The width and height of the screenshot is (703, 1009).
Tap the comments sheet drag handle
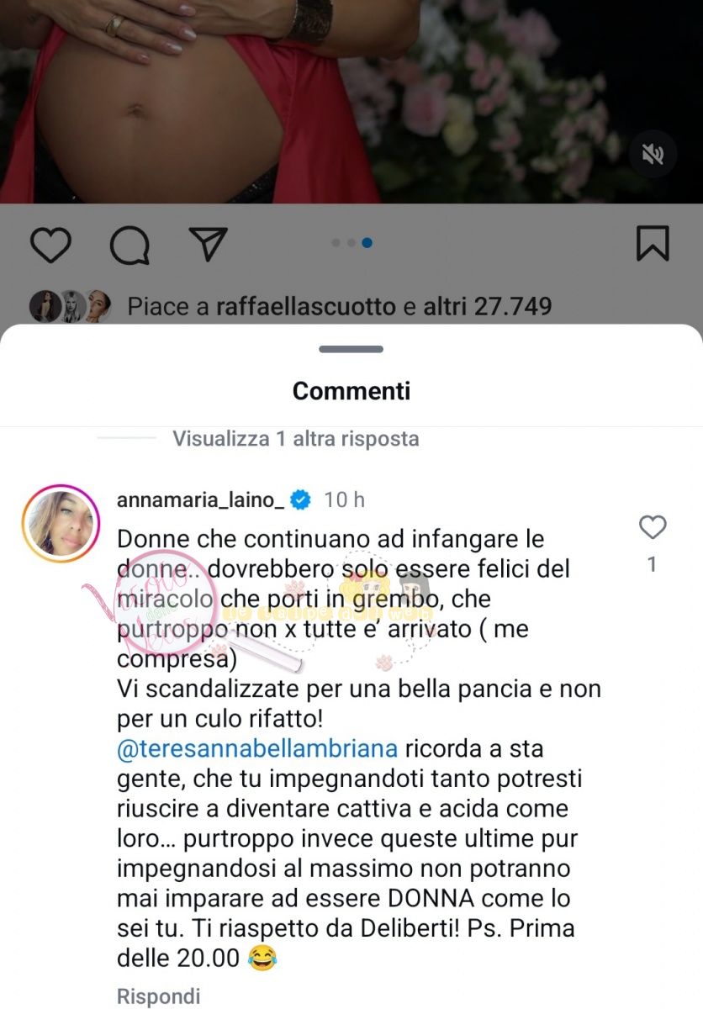pos(351,349)
